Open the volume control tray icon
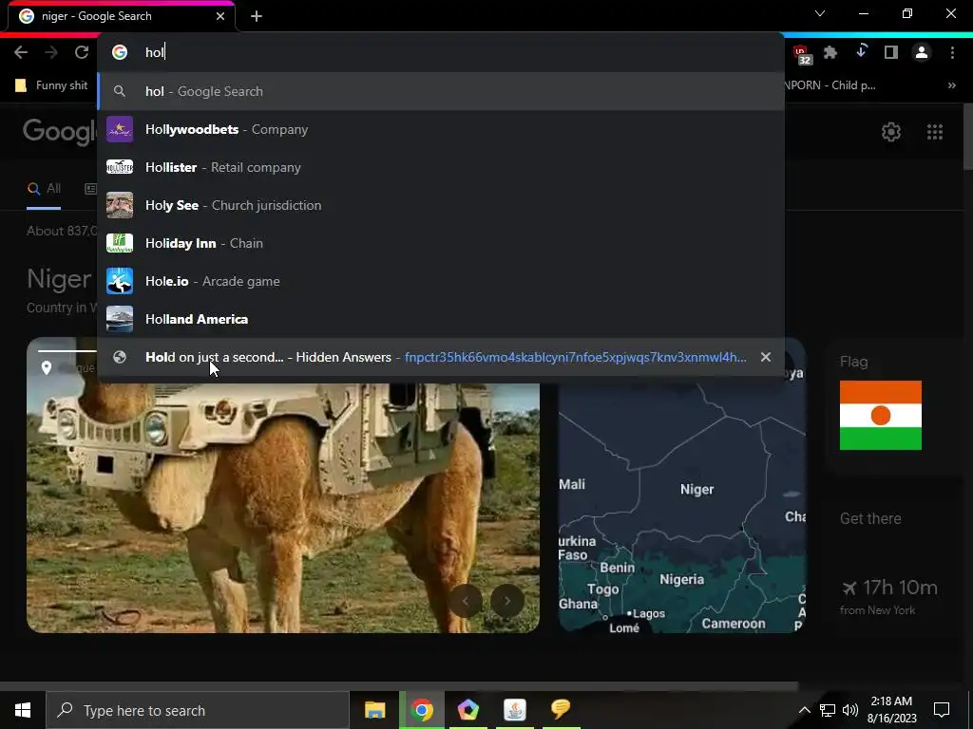The image size is (973, 729). pyautogui.click(x=850, y=710)
